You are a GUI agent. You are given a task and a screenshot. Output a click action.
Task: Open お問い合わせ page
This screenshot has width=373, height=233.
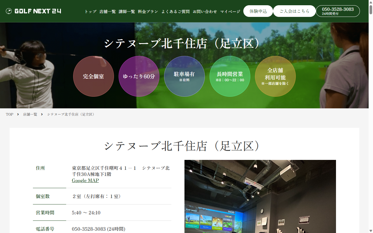(x=205, y=12)
